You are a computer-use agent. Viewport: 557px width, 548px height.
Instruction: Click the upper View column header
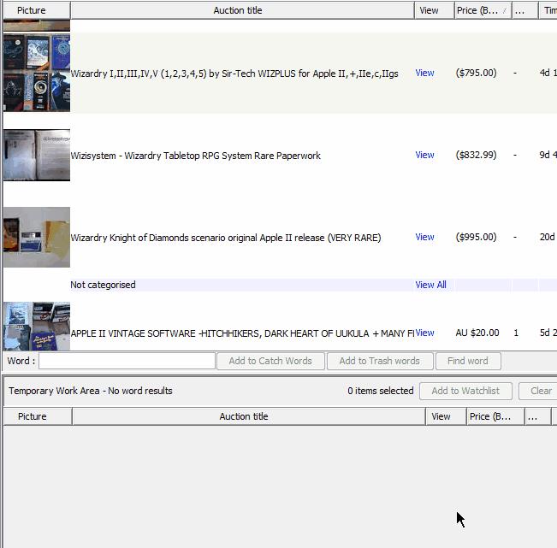[x=435, y=10]
